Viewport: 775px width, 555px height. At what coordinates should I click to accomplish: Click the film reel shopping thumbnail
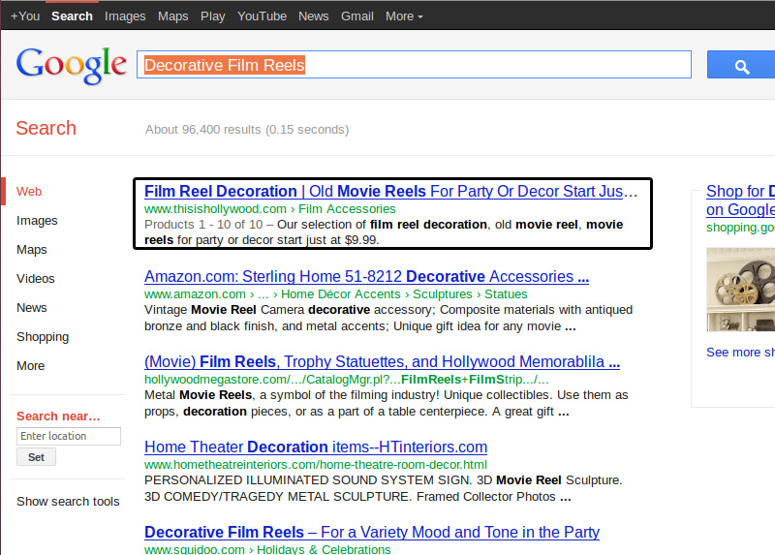(741, 290)
